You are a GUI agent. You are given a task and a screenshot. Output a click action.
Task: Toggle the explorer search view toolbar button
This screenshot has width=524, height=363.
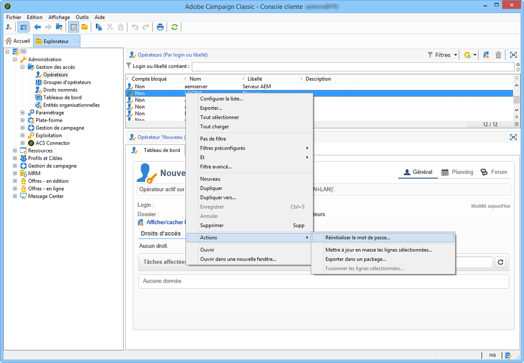tap(73, 27)
